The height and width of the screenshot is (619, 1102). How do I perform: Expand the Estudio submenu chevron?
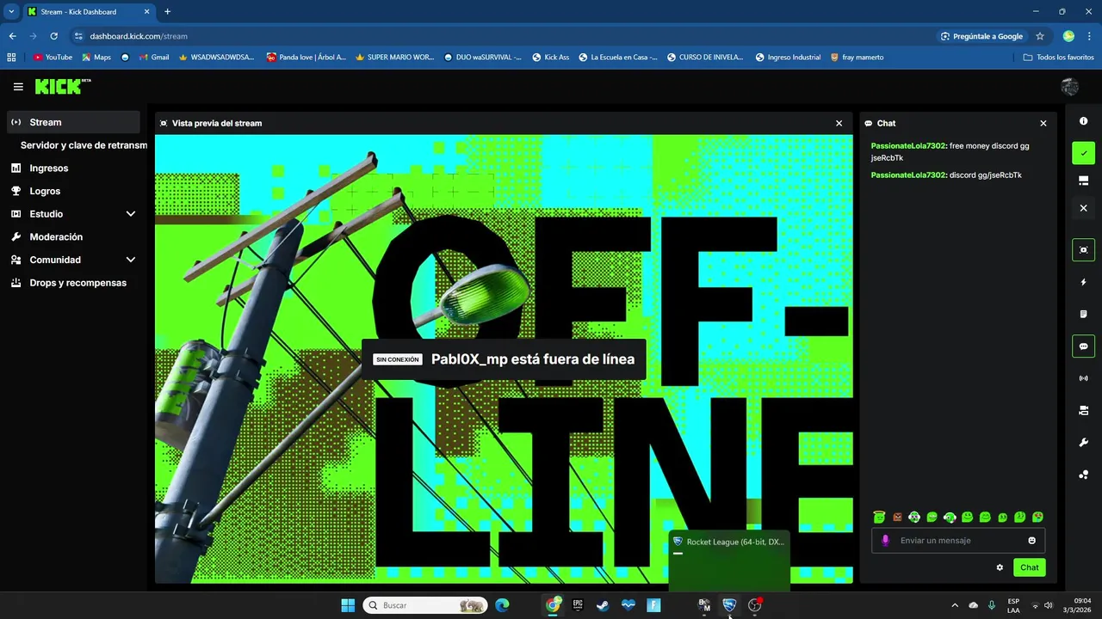pyautogui.click(x=131, y=214)
